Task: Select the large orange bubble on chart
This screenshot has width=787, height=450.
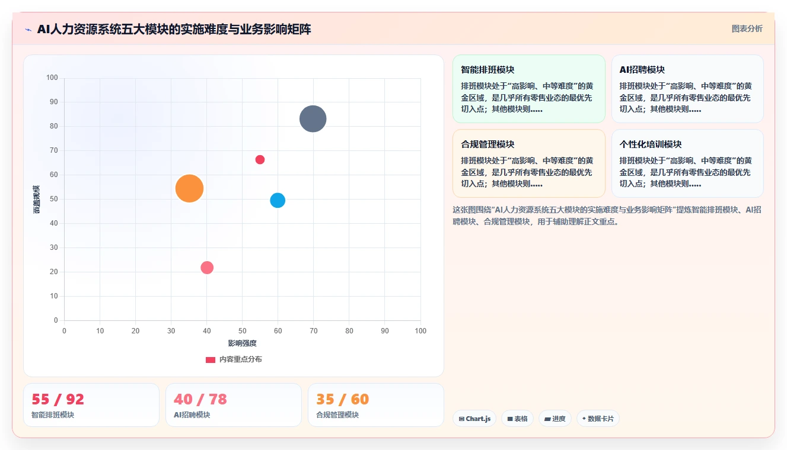Action: click(x=190, y=188)
